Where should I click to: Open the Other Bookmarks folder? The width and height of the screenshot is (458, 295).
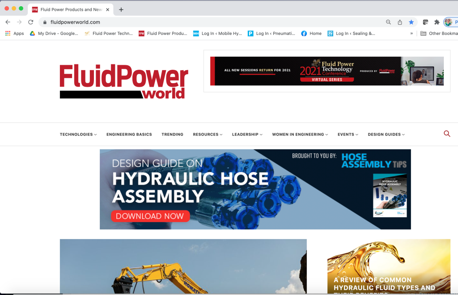point(439,33)
